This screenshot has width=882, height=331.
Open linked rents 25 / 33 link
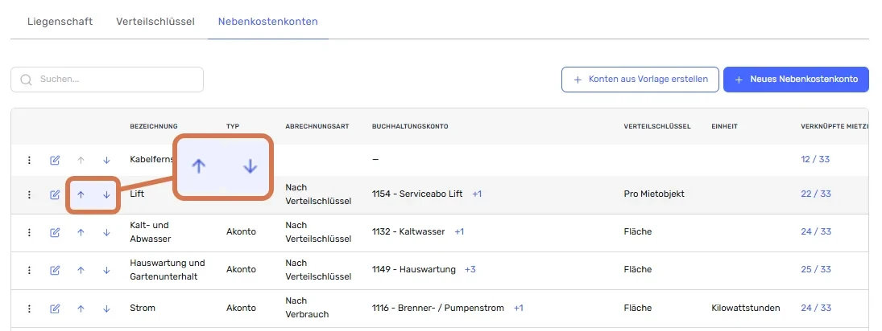click(815, 269)
